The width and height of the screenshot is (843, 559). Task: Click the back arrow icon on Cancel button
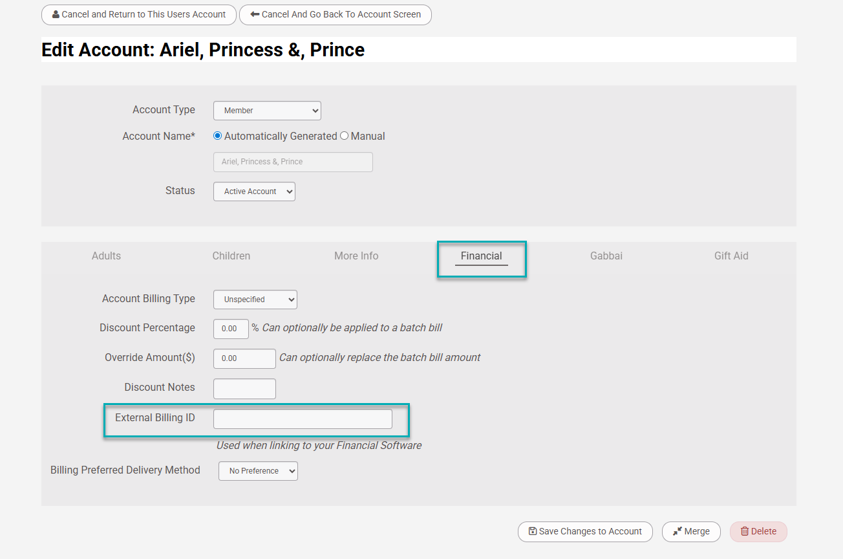pyautogui.click(x=255, y=14)
